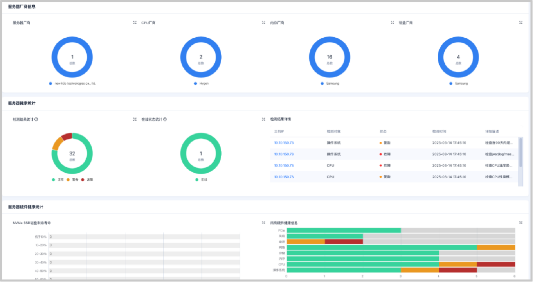The width and height of the screenshot is (533, 282).
Task: Open the 10.10.150.78 link in the CPU 故障 row
Action: point(284,166)
